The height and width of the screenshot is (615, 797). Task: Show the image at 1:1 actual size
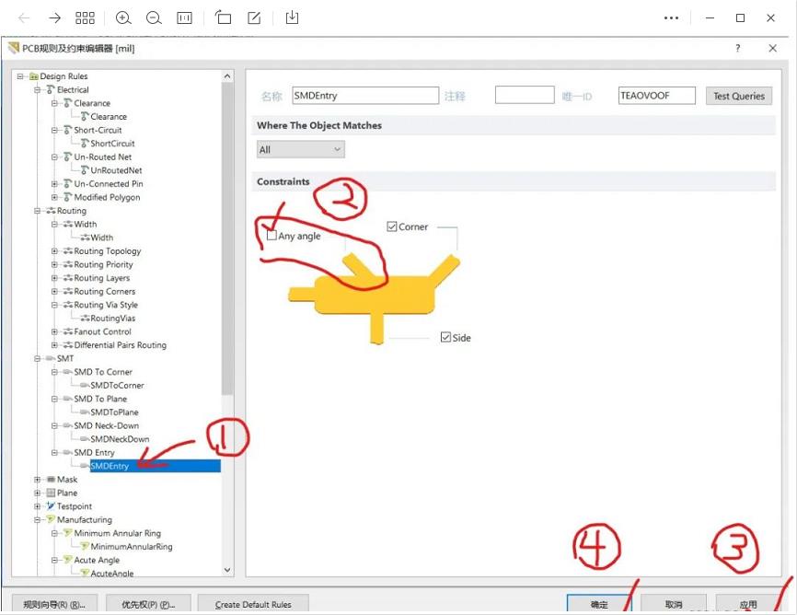(x=185, y=17)
